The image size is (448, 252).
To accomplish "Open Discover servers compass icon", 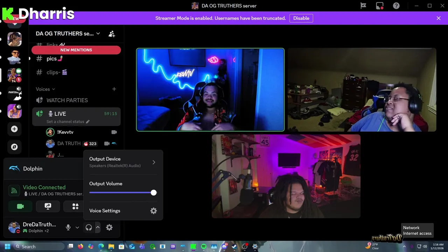I will 14,147.
